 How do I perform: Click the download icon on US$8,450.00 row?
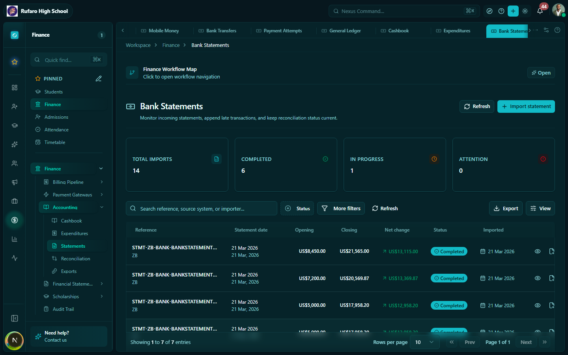(x=551, y=251)
